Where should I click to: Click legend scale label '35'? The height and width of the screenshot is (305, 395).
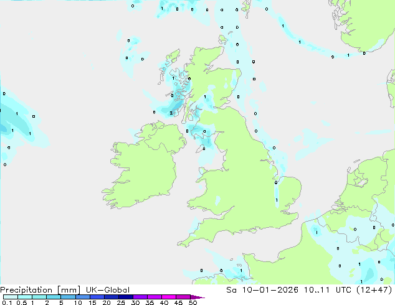coord(150,303)
